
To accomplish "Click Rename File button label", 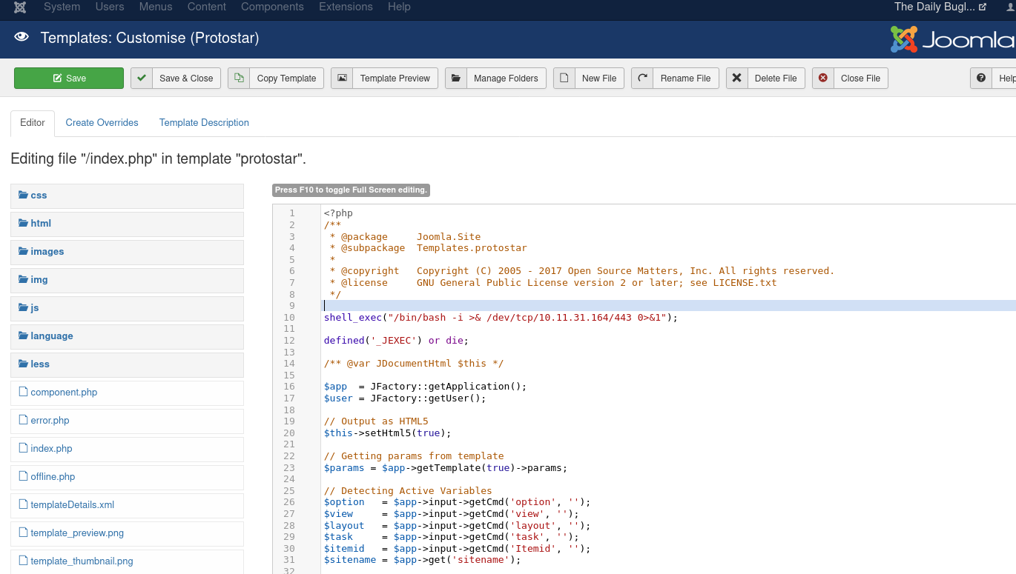I will coord(685,79).
